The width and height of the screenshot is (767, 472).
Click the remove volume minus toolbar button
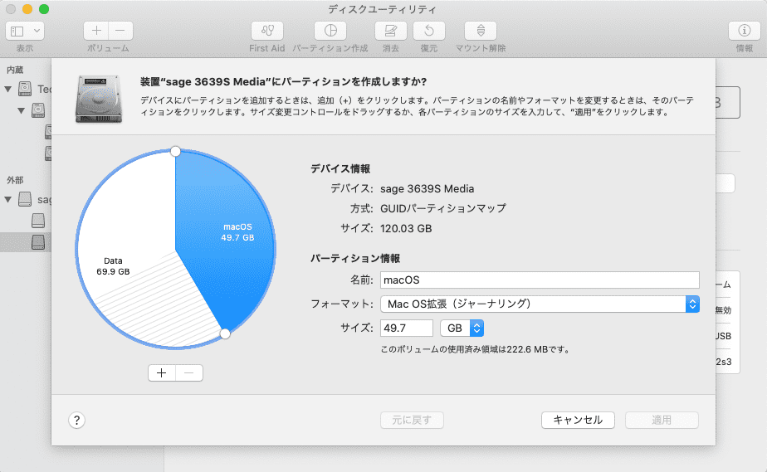[x=120, y=31]
